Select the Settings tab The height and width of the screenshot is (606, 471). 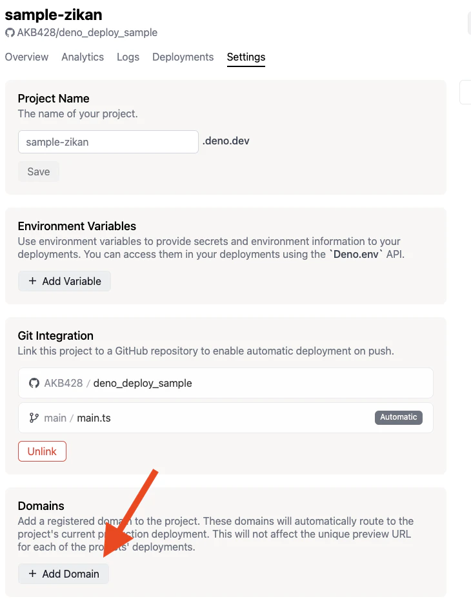pyautogui.click(x=246, y=57)
